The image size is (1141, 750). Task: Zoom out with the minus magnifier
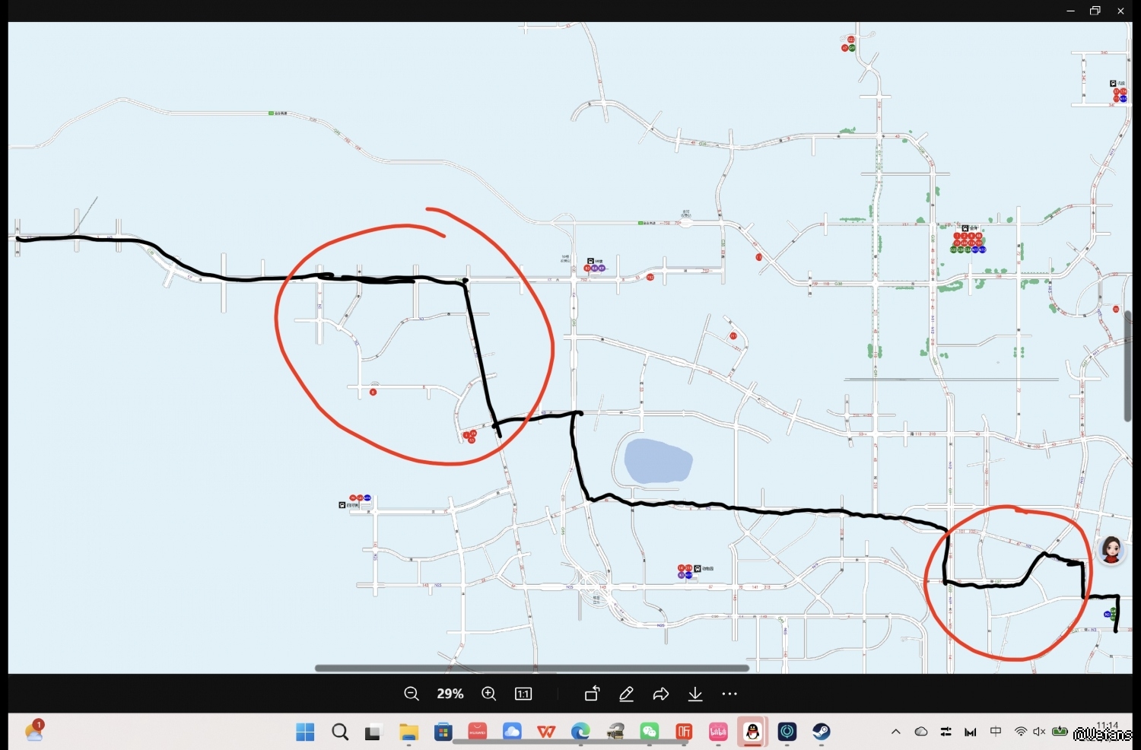tap(412, 694)
